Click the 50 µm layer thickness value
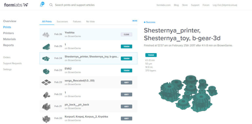Screen dimensions: 252x124 coord(149,64)
